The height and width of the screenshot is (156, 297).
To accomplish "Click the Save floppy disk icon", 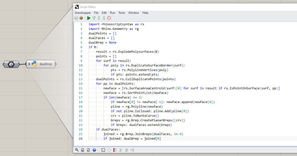I will (76, 18).
